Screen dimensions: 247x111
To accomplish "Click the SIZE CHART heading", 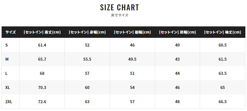I will 119,7.
